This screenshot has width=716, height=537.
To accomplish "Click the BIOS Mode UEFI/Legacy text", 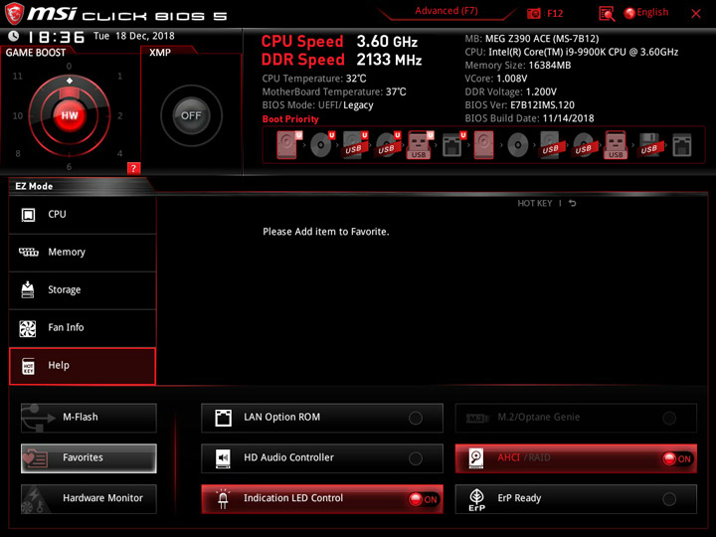I will [317, 105].
